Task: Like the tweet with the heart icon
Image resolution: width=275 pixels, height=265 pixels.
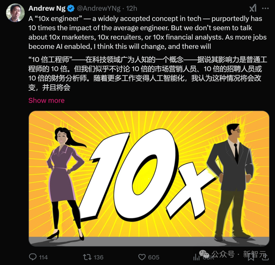Action: (x=142, y=257)
